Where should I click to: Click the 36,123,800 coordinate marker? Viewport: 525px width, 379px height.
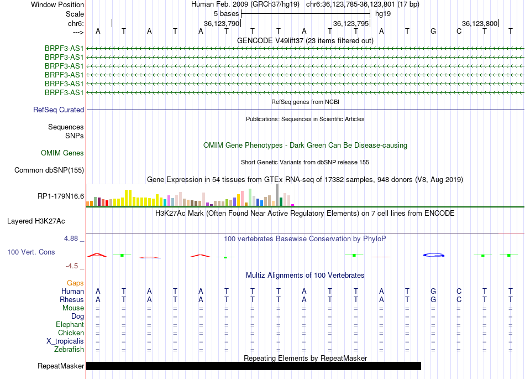480,23
